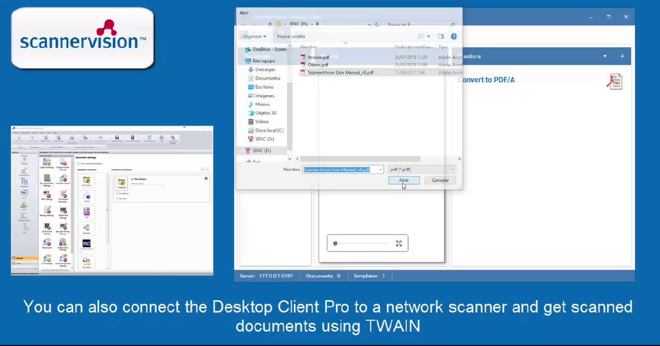Expand the questions panel dropdown arrow

point(605,56)
